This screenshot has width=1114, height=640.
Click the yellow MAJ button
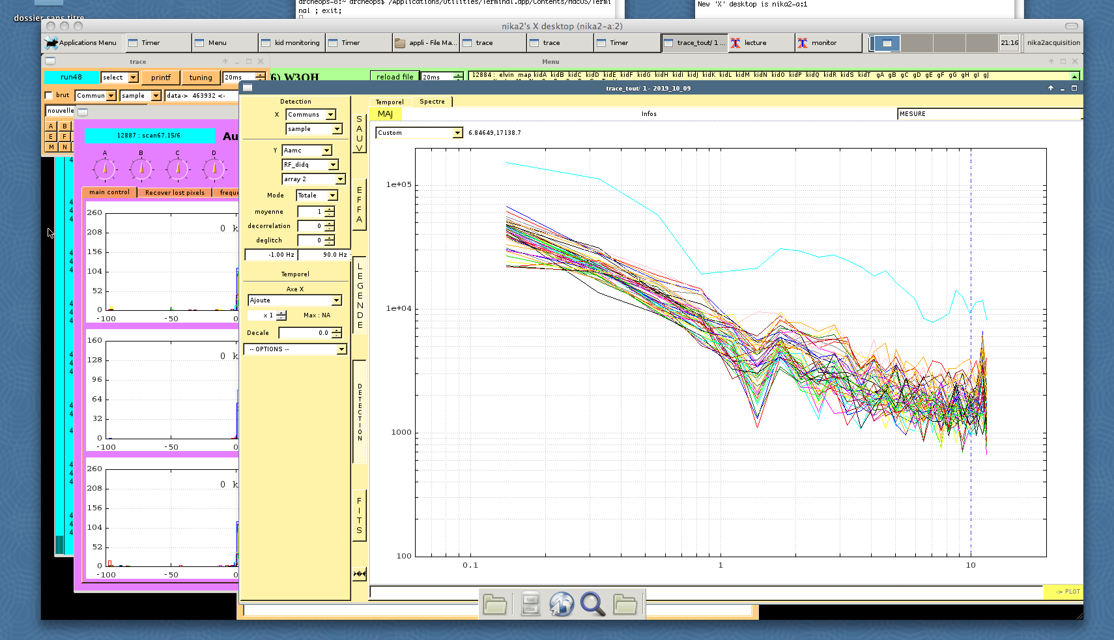pos(385,114)
